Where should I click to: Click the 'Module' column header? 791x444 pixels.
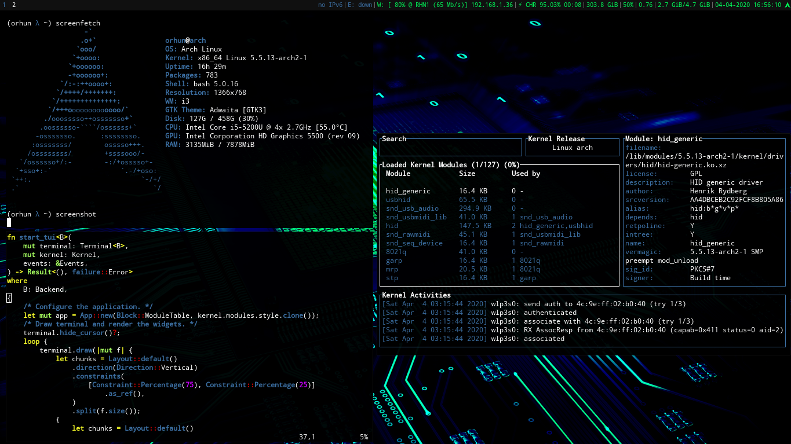coord(398,174)
